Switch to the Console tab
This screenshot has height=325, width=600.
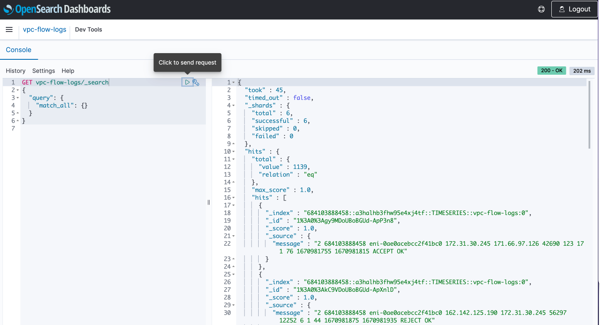click(x=19, y=50)
